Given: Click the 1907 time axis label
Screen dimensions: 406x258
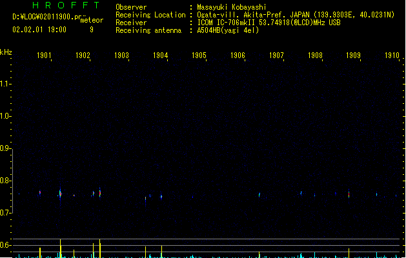Looking at the screenshot, I should tap(276, 55).
